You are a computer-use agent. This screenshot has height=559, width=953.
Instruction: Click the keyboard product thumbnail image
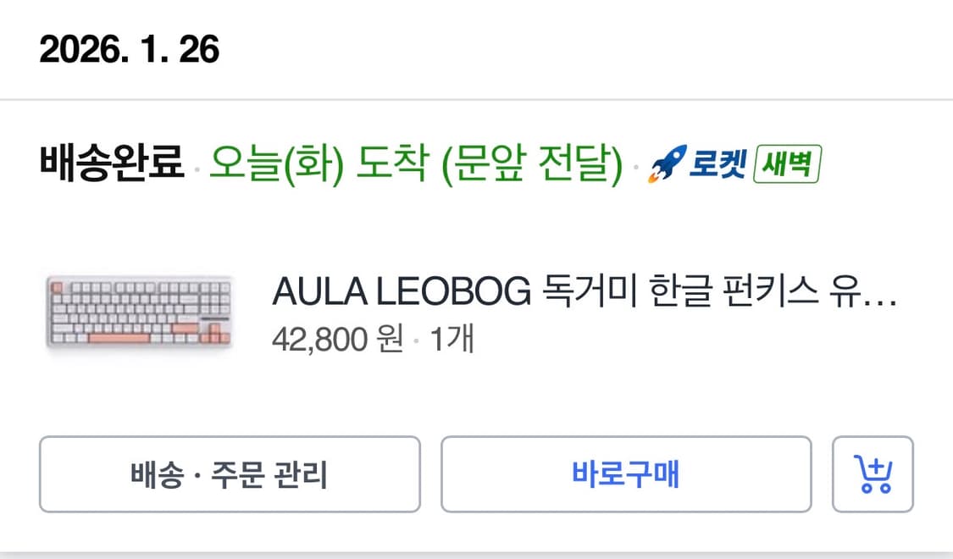tap(140, 310)
